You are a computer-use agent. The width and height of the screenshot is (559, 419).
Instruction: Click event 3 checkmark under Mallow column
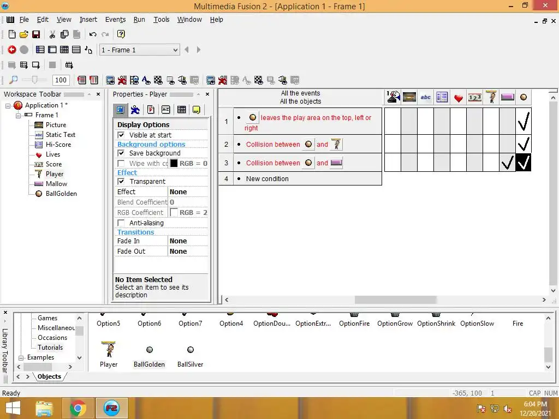point(507,163)
